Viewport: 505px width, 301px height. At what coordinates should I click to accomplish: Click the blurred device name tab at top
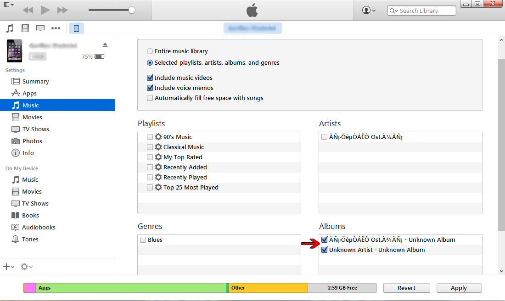[x=252, y=28]
